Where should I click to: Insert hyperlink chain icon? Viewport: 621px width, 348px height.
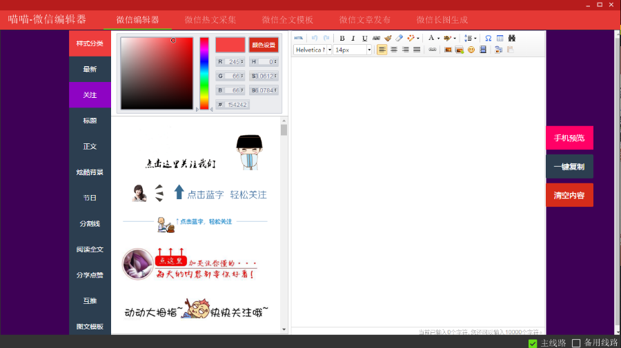pyautogui.click(x=433, y=50)
